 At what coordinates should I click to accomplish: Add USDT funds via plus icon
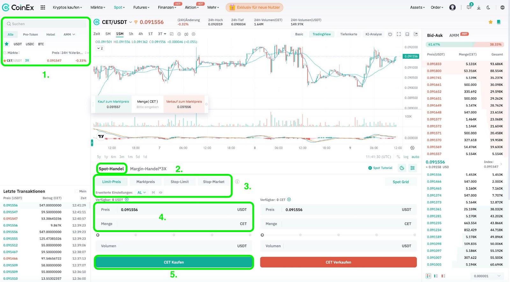127,200
